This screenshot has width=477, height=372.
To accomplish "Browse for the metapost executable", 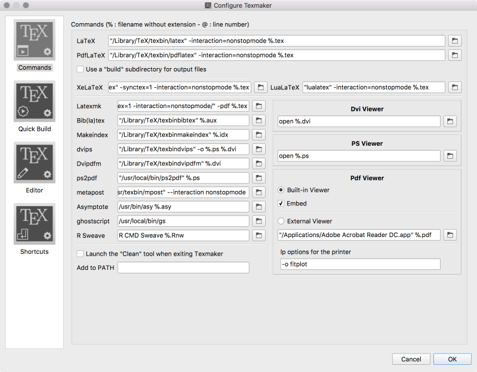I will 258,192.
